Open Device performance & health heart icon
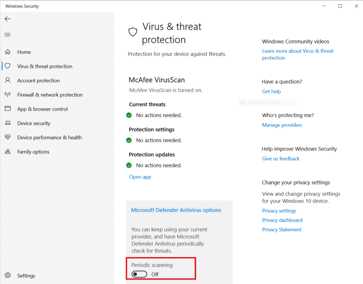The width and height of the screenshot is (363, 284). click(8, 138)
